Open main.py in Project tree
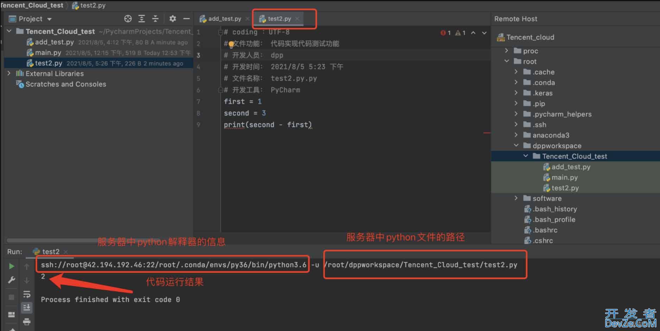 click(x=48, y=53)
